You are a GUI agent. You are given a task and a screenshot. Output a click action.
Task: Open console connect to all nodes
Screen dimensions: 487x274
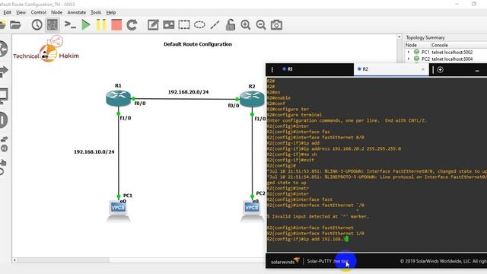tap(70, 25)
